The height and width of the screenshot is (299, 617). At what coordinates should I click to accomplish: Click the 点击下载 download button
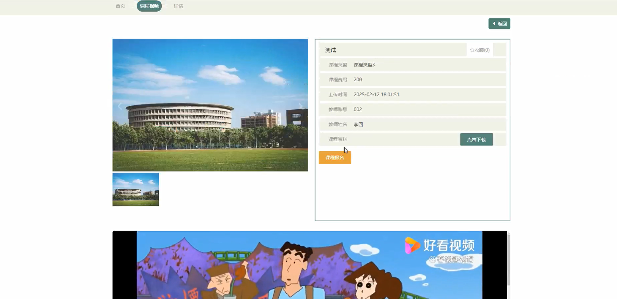tap(476, 139)
